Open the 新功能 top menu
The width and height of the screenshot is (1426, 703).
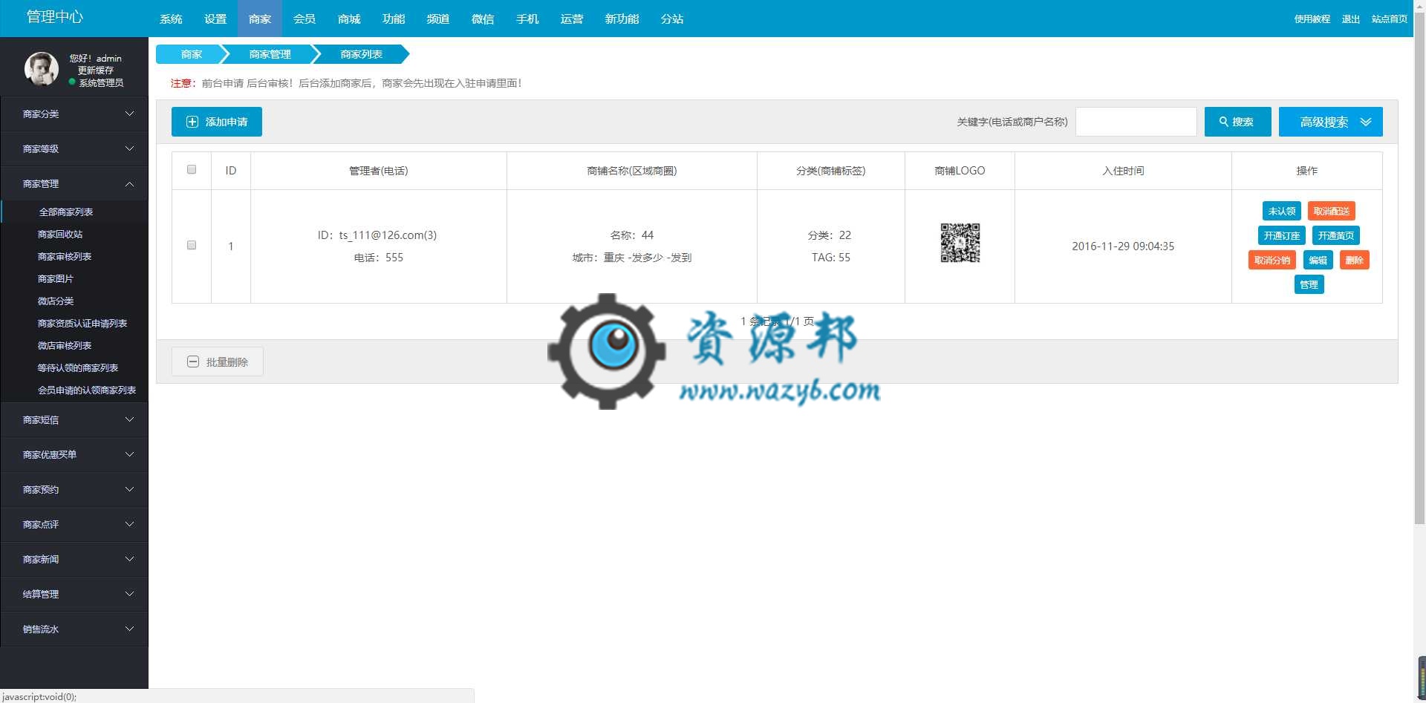point(622,19)
